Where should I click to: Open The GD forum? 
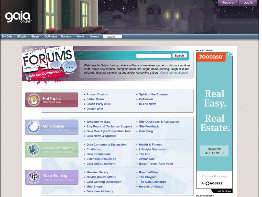click(x=144, y=154)
